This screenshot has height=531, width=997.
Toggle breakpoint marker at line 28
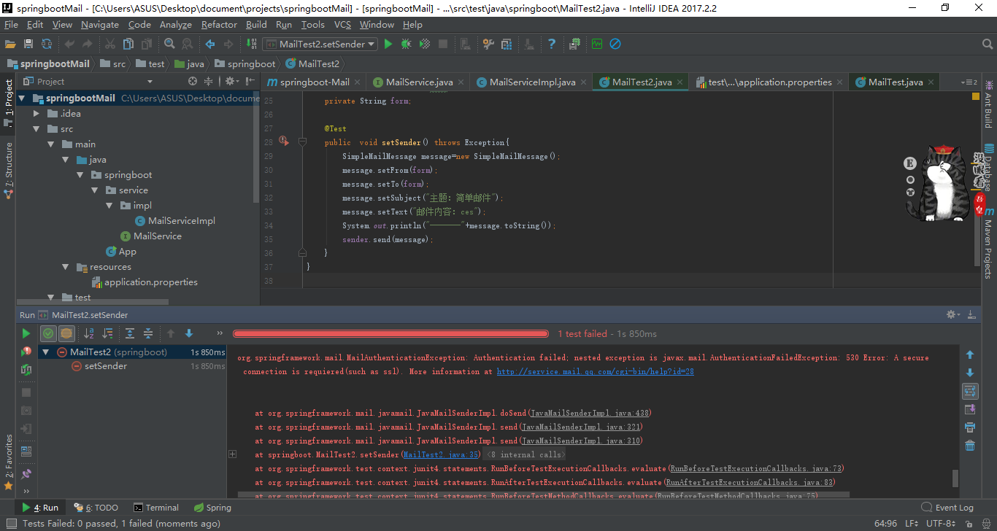click(283, 142)
